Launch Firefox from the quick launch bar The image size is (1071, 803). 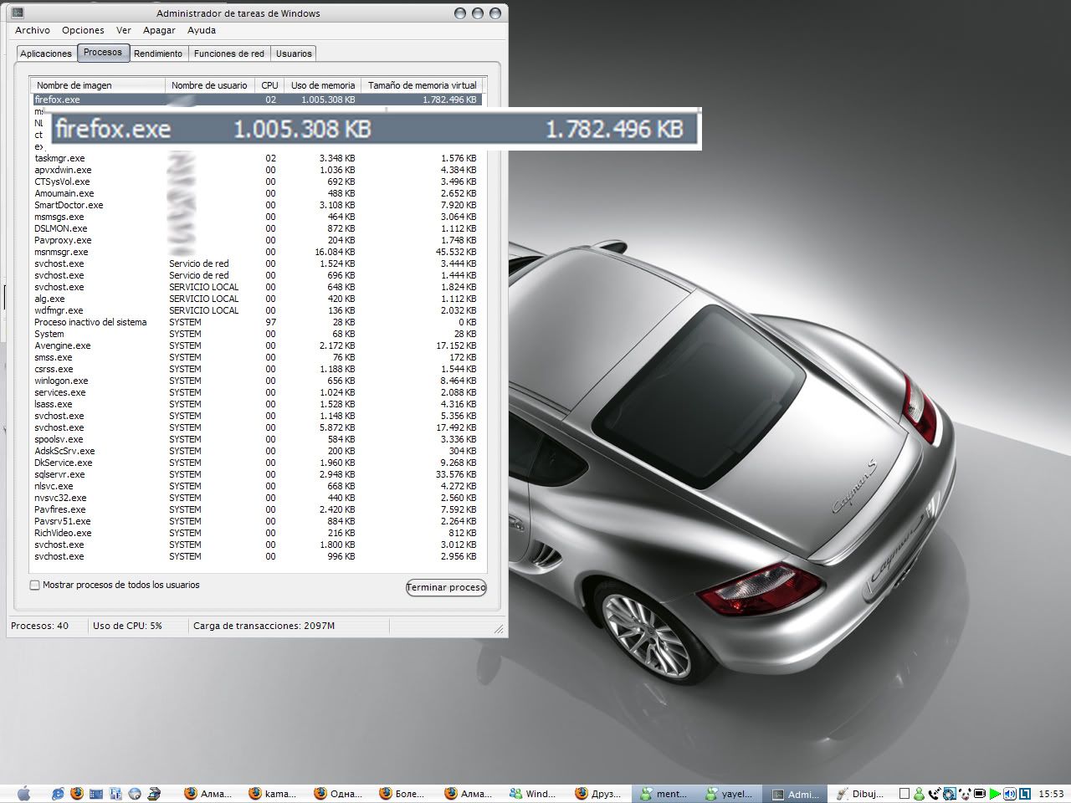(77, 793)
